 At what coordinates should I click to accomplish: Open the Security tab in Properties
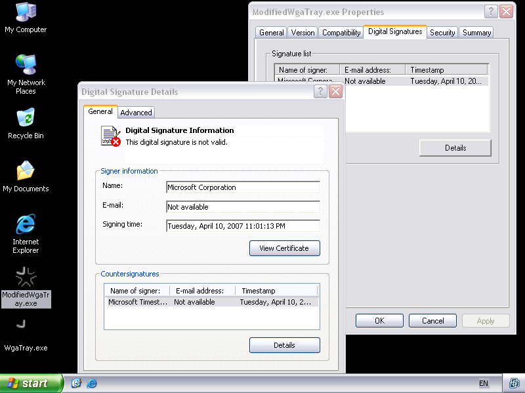click(442, 33)
